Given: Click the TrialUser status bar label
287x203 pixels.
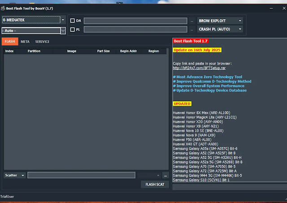Looking at the screenshot, I should (x=7, y=196).
